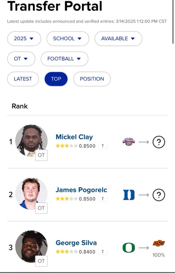Click the Oregon team logo
This screenshot has height=273, width=175.
129,248
